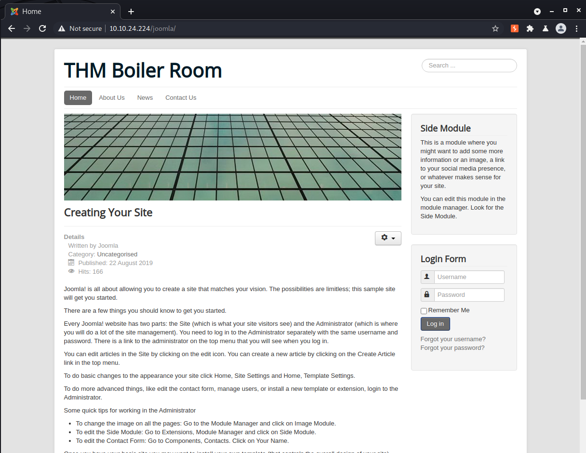Click the Not secure warning icon
The image size is (586, 453).
[x=61, y=28]
